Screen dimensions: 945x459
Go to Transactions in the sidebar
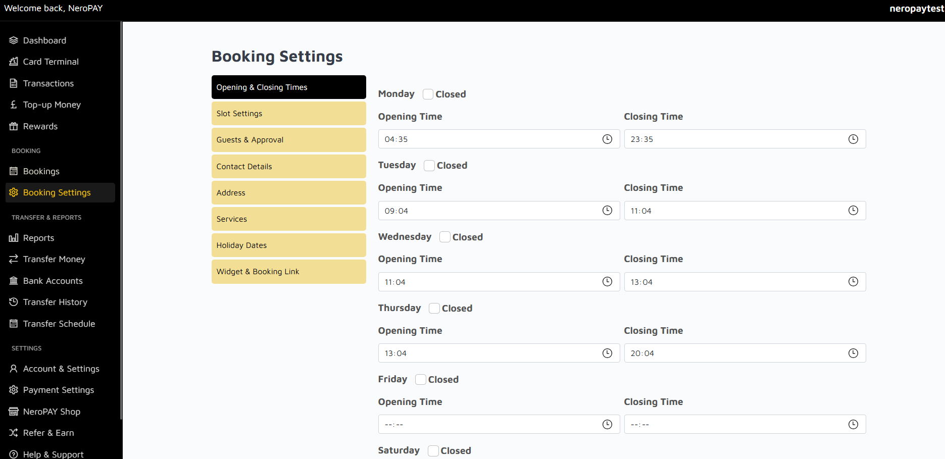[48, 83]
